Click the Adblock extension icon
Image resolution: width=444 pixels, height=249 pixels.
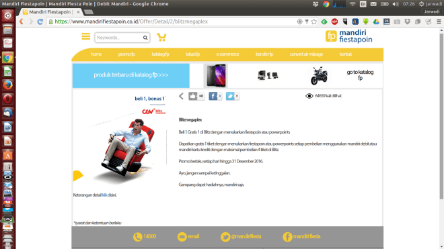point(334,21)
